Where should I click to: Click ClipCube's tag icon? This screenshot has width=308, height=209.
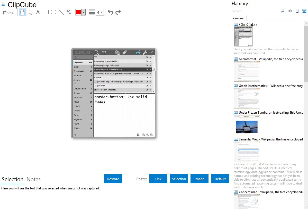pyautogui.click(x=124, y=52)
